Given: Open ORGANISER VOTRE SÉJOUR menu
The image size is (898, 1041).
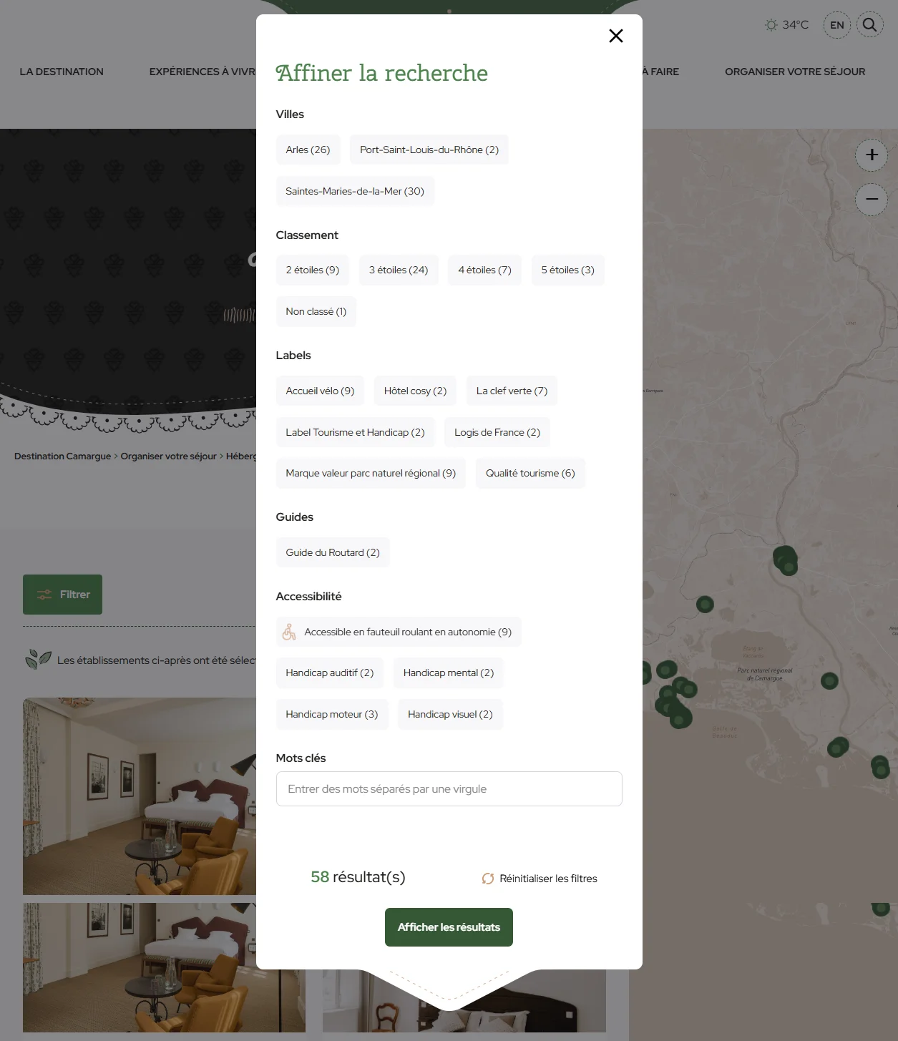Looking at the screenshot, I should [795, 72].
